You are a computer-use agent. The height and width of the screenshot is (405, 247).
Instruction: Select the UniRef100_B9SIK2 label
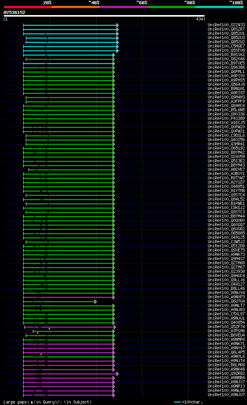(x=226, y=55)
